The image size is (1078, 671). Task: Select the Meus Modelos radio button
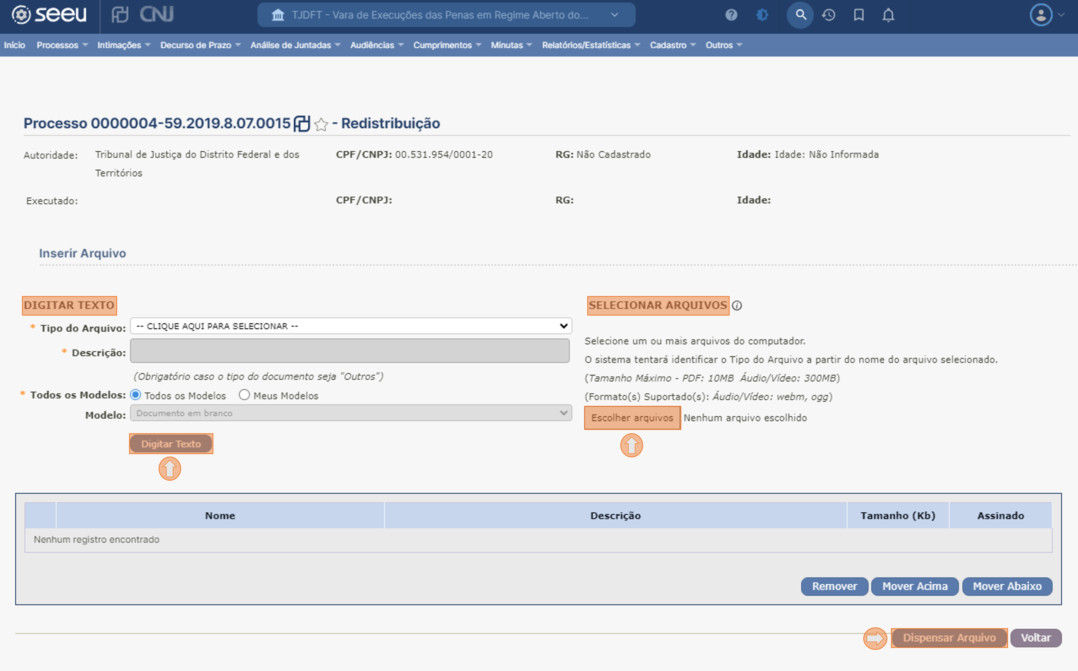[244, 394]
